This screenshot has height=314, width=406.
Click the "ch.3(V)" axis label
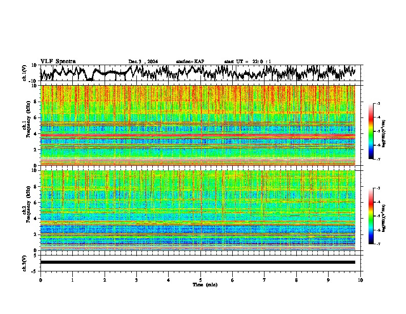point(24,264)
